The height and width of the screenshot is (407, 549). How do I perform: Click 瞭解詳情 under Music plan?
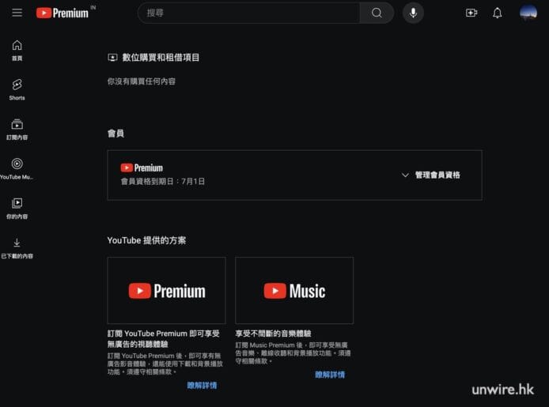pos(330,375)
